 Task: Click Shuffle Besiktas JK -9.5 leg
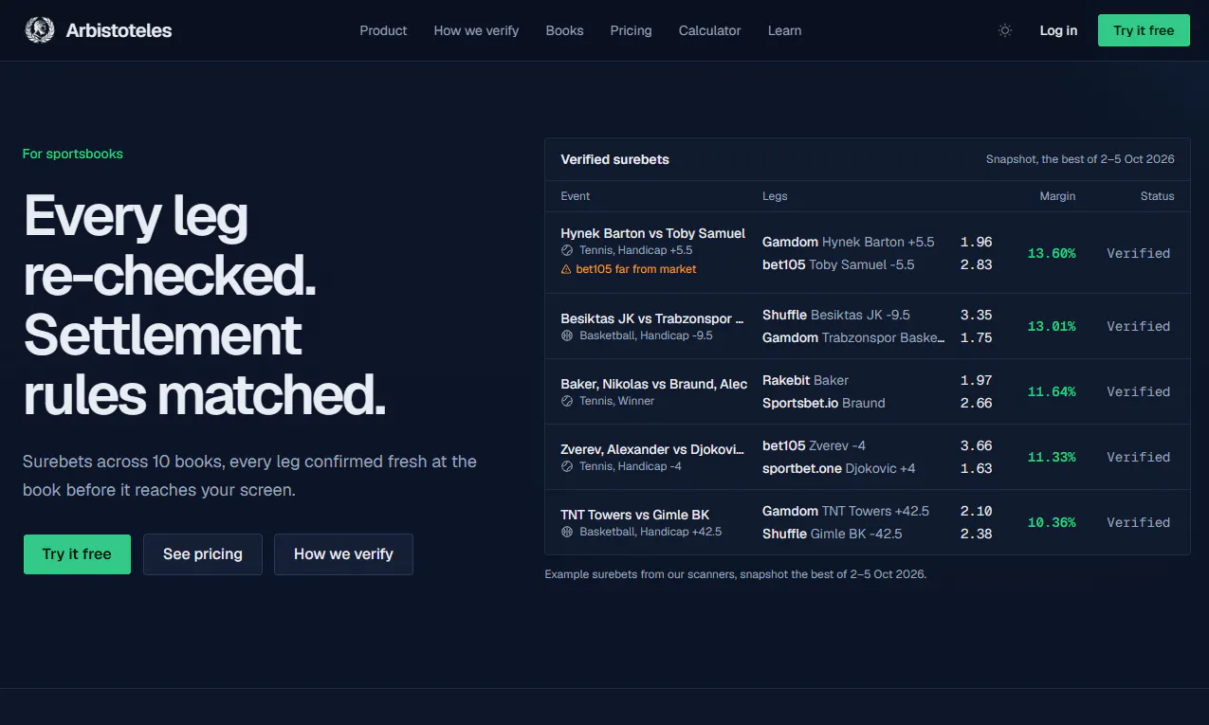coord(835,315)
